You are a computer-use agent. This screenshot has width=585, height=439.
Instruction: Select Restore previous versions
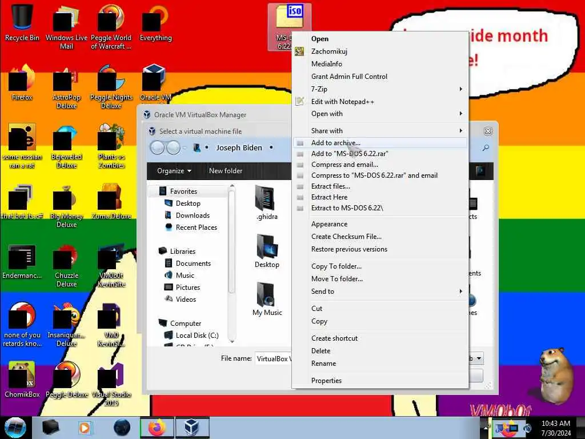pyautogui.click(x=380, y=249)
